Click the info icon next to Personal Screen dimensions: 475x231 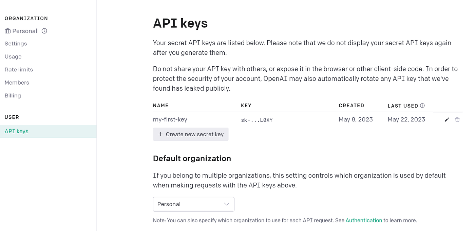pyautogui.click(x=44, y=31)
